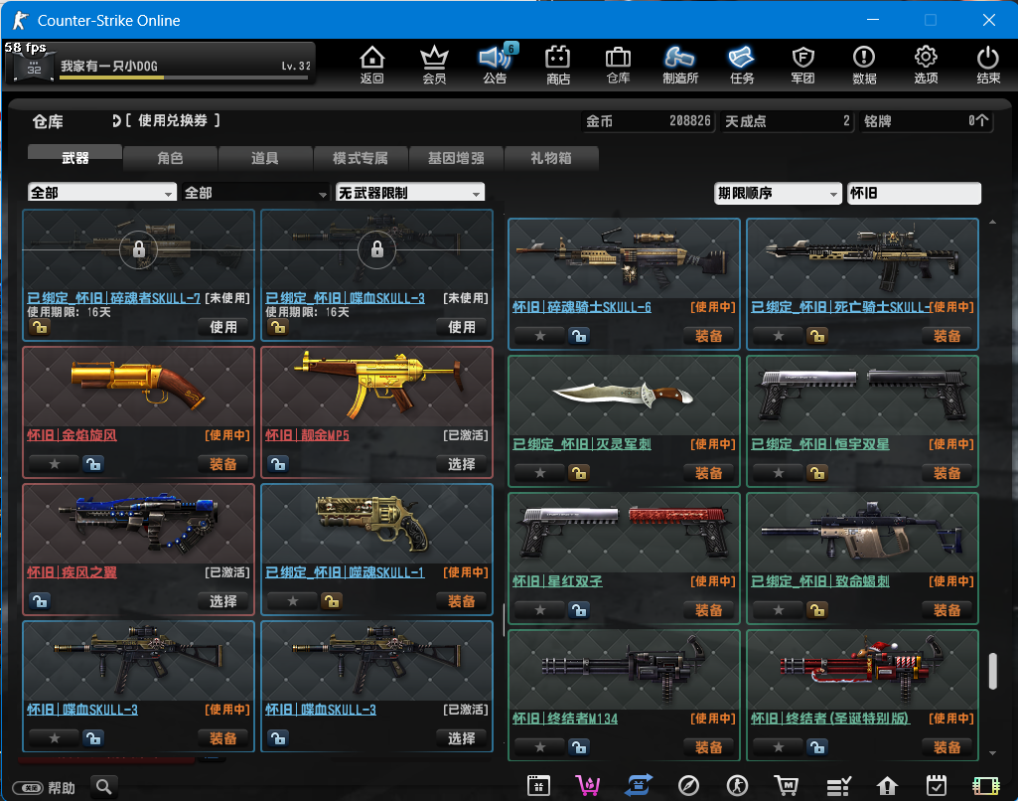Open the blue gift exchange icon

click(639, 786)
